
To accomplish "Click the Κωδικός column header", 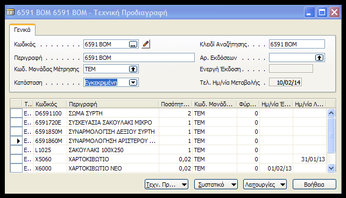I will [x=50, y=104].
